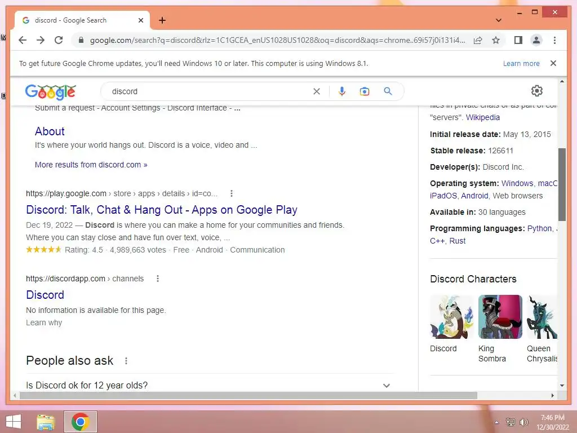Close the discord Google Search tab
The height and width of the screenshot is (433, 577).
pos(140,20)
